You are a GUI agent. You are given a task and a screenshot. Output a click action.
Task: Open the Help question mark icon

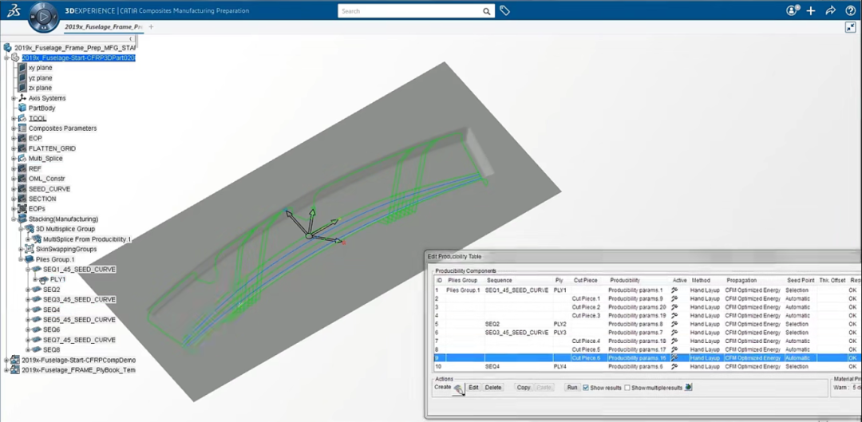[850, 10]
